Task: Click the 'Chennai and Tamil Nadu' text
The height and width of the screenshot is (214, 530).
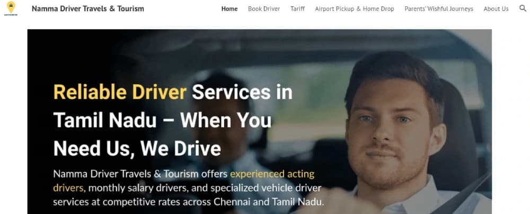Action: (x=269, y=202)
